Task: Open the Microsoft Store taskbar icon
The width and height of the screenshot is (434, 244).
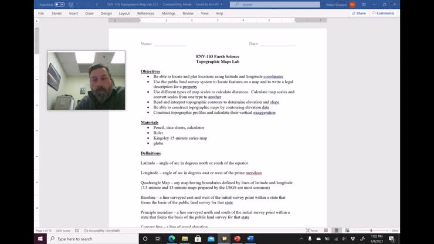Action: tap(198, 239)
